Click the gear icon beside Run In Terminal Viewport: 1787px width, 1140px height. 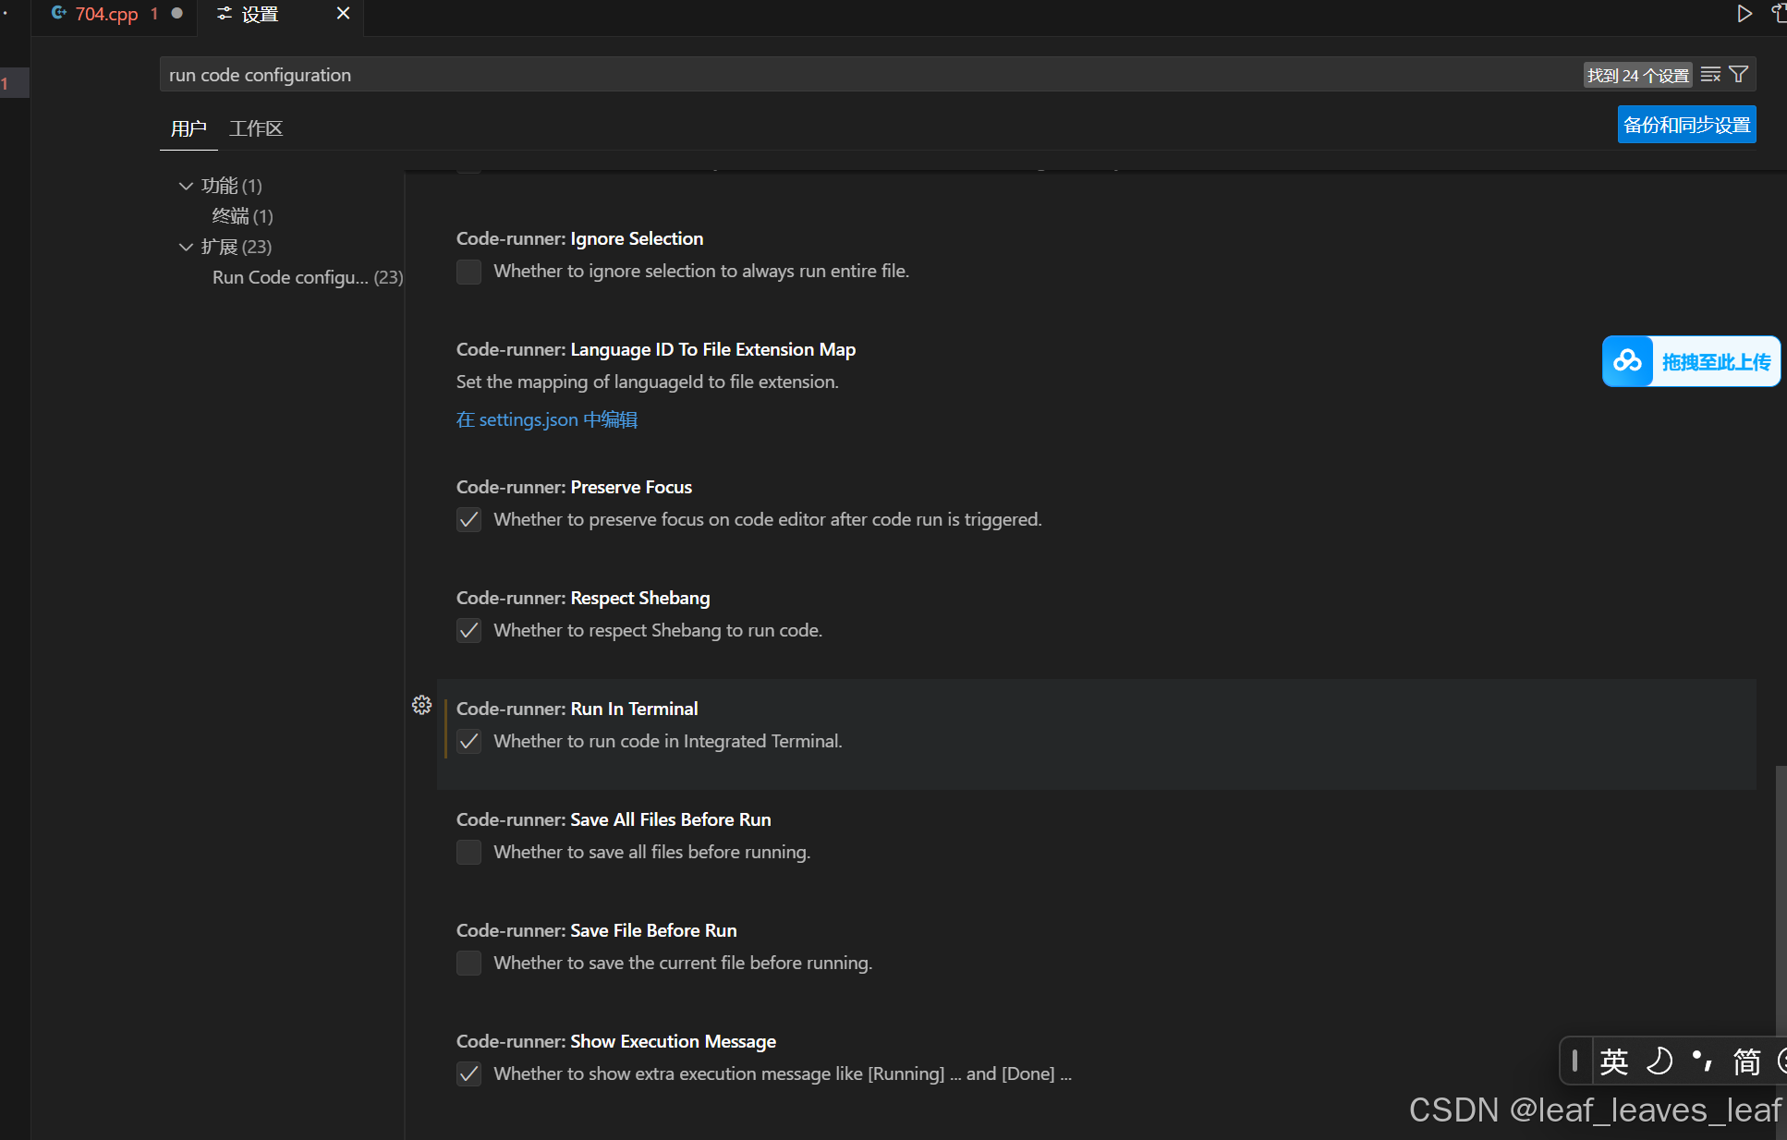(421, 705)
